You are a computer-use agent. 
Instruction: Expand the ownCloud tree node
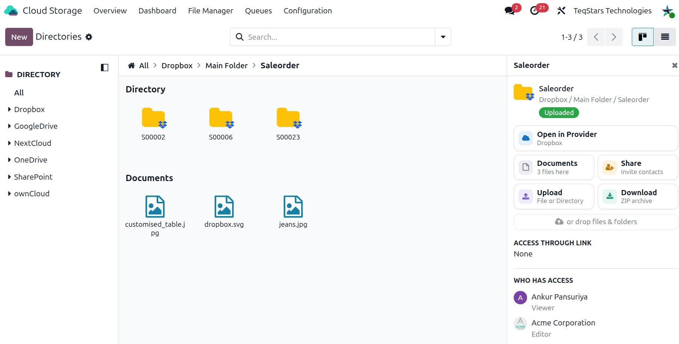9,194
